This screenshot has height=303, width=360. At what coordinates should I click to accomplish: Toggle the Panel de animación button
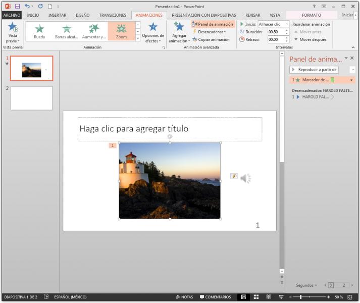pos(213,24)
